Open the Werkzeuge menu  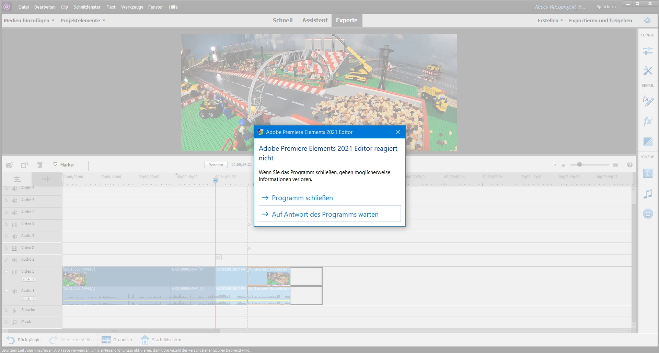132,7
